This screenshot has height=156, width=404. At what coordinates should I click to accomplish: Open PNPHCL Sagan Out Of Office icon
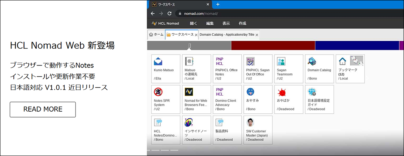pos(250,61)
